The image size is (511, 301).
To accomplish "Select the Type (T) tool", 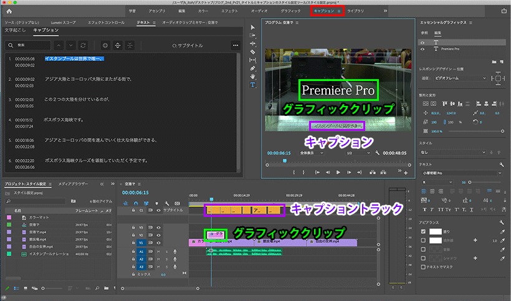I will [252, 85].
